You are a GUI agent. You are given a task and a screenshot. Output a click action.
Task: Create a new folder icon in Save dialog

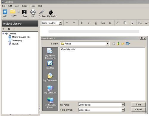pos(123,44)
